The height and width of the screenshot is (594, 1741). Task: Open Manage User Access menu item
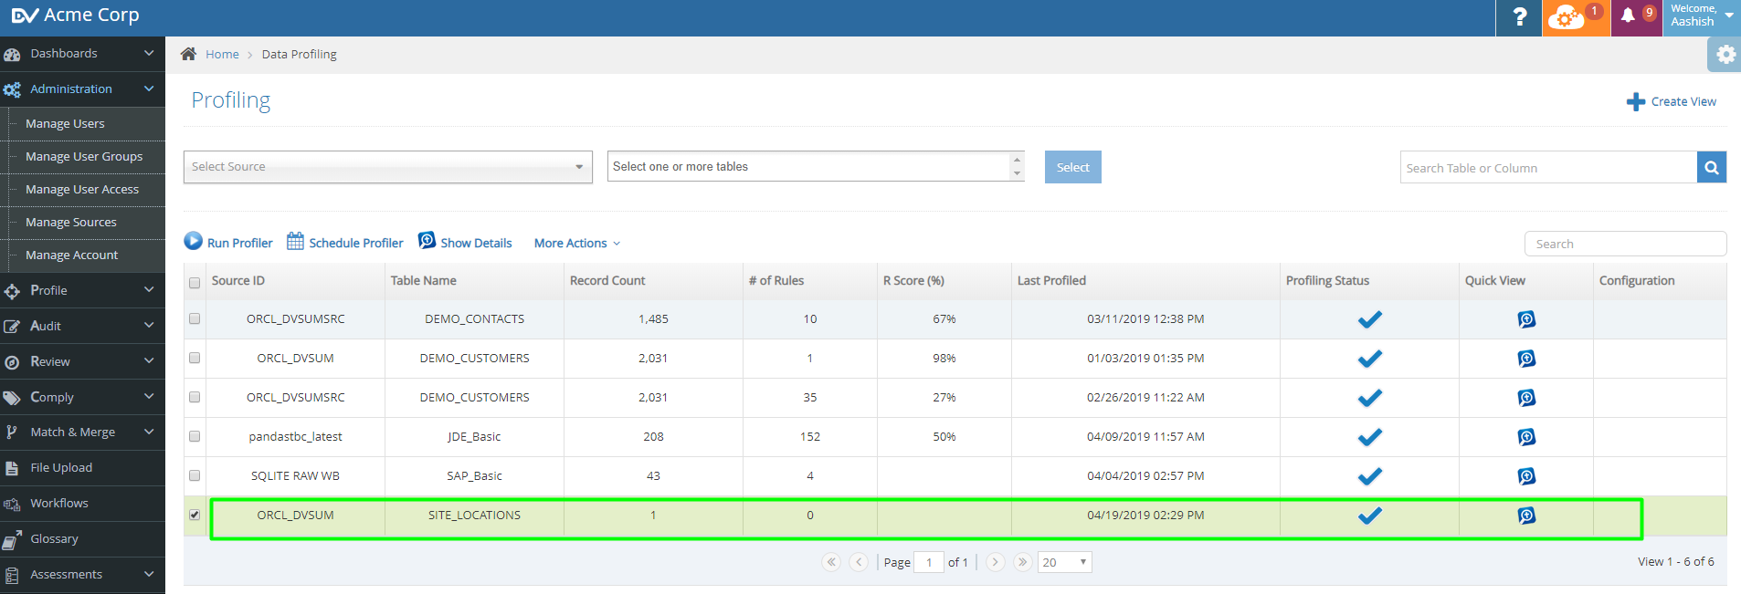coord(82,189)
